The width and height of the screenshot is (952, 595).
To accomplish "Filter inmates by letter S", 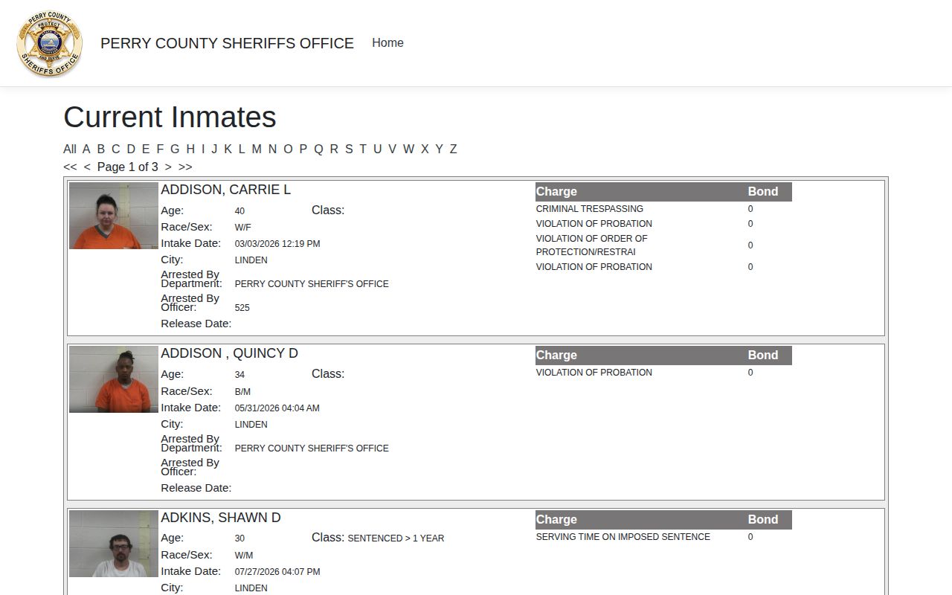I will pos(349,149).
